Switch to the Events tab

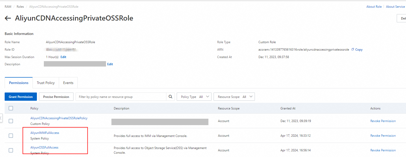pyautogui.click(x=68, y=83)
